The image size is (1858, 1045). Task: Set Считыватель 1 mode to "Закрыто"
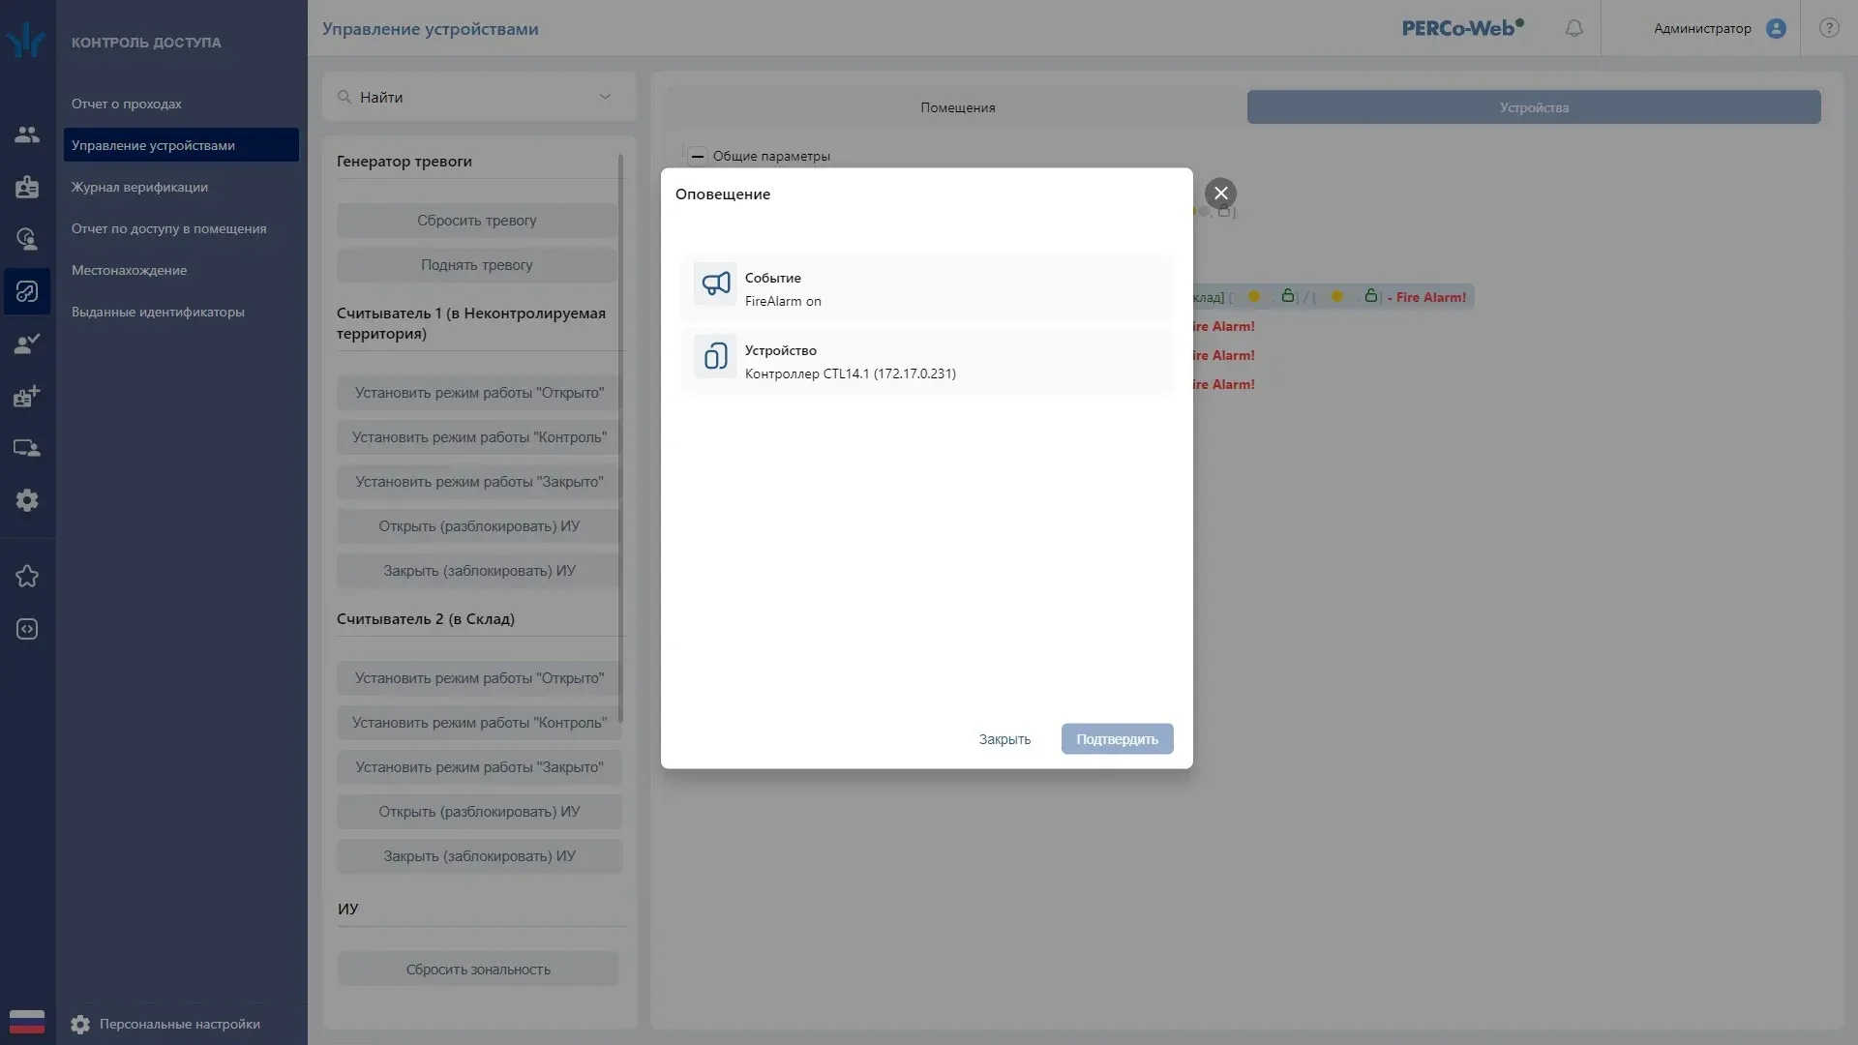pyautogui.click(x=479, y=482)
